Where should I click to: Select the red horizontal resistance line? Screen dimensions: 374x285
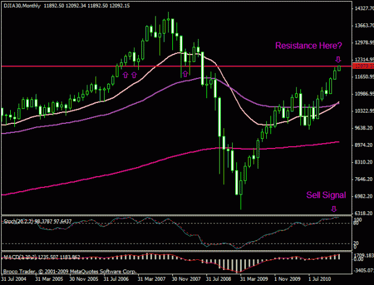177,66
